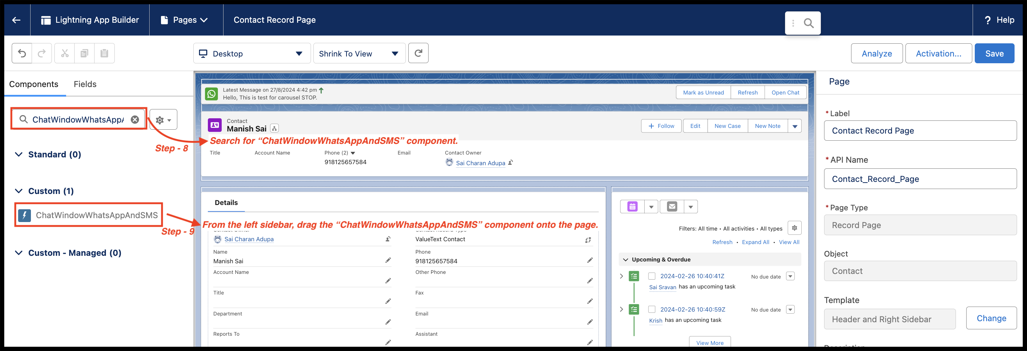Open the Desktop form factor dropdown
The width and height of the screenshot is (1027, 351).
click(x=252, y=53)
